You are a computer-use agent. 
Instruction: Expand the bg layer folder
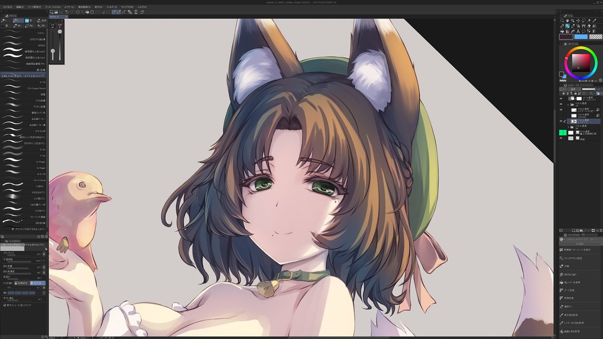[x=568, y=126]
